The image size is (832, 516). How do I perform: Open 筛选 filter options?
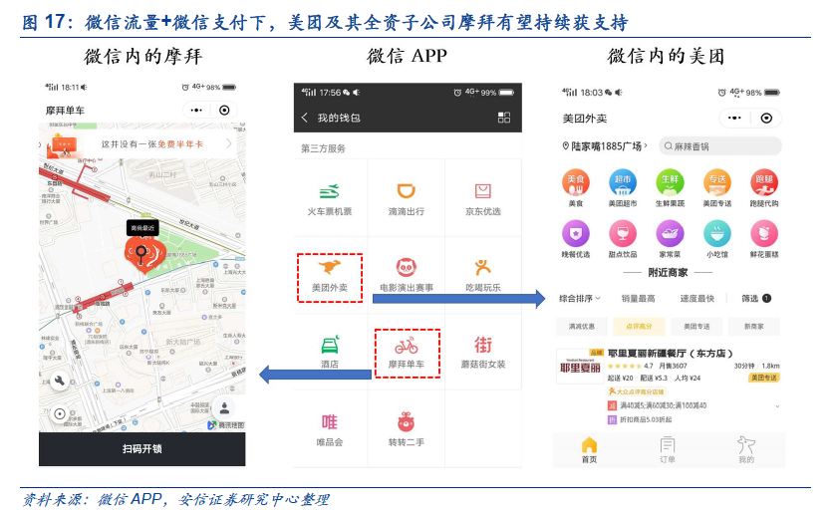click(x=756, y=299)
